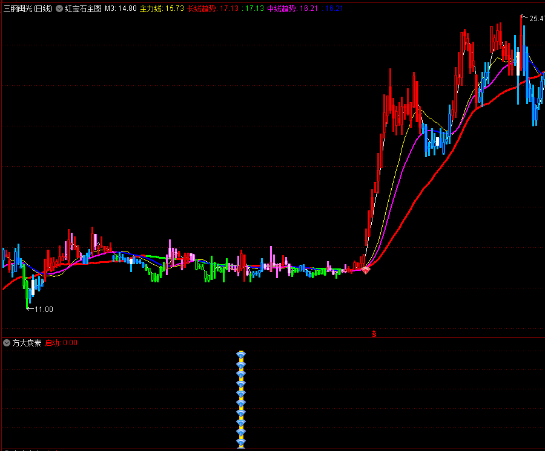
Task: Click the green 17.13 value
Action: (x=254, y=8)
